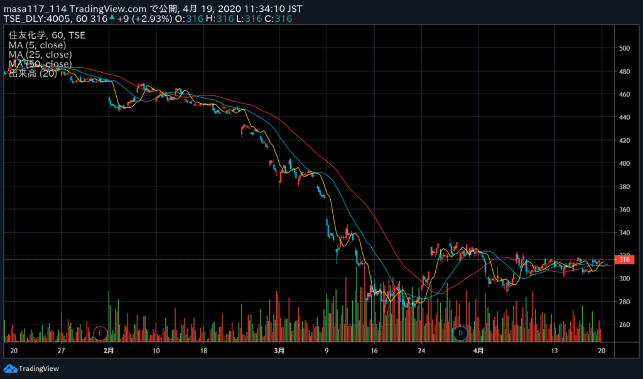Click the H:316 high value
This screenshot has height=379, width=643.
pyautogui.click(x=220, y=19)
